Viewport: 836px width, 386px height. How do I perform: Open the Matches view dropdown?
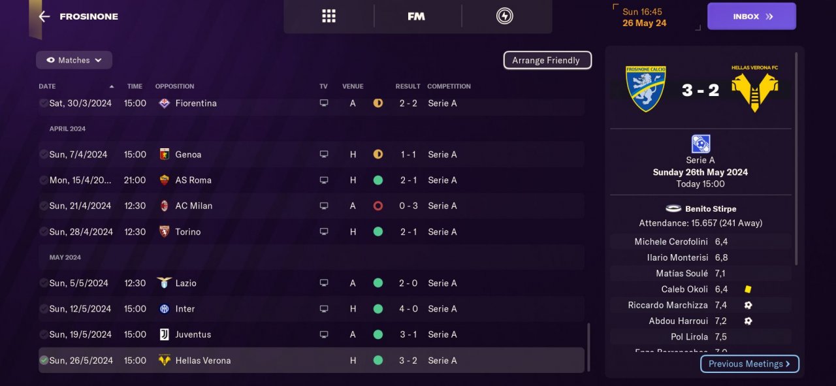click(74, 60)
